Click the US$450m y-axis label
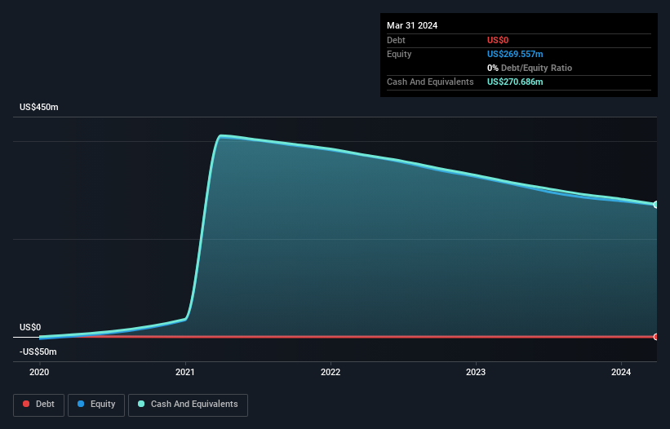This screenshot has width=670, height=429. [x=39, y=107]
